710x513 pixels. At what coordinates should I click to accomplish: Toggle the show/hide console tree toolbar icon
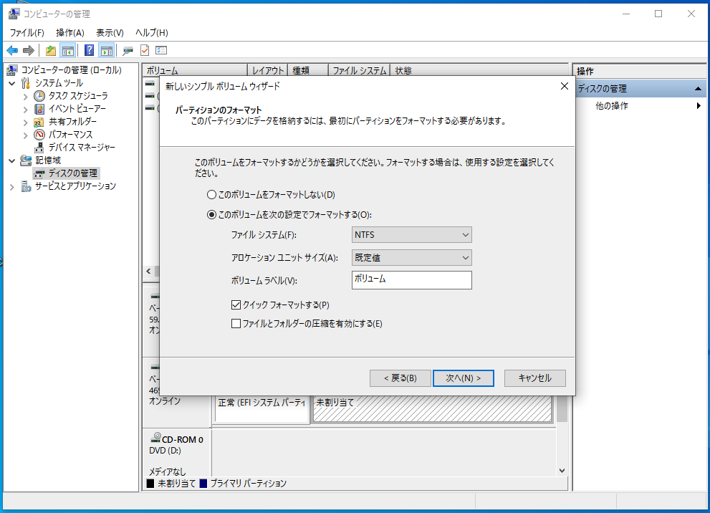click(x=67, y=50)
